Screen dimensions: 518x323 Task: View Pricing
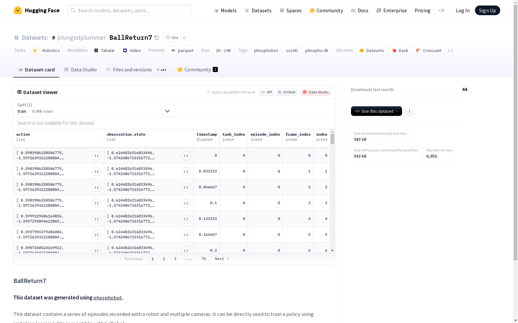[422, 10]
